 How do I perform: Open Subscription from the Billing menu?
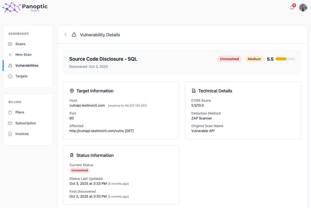coord(26,123)
